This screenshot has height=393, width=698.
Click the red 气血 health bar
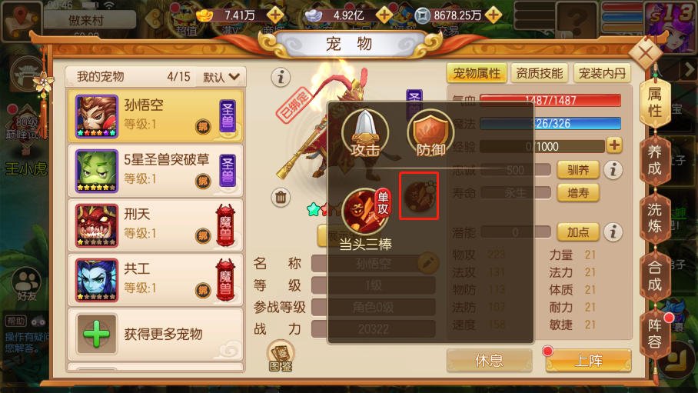click(550, 100)
